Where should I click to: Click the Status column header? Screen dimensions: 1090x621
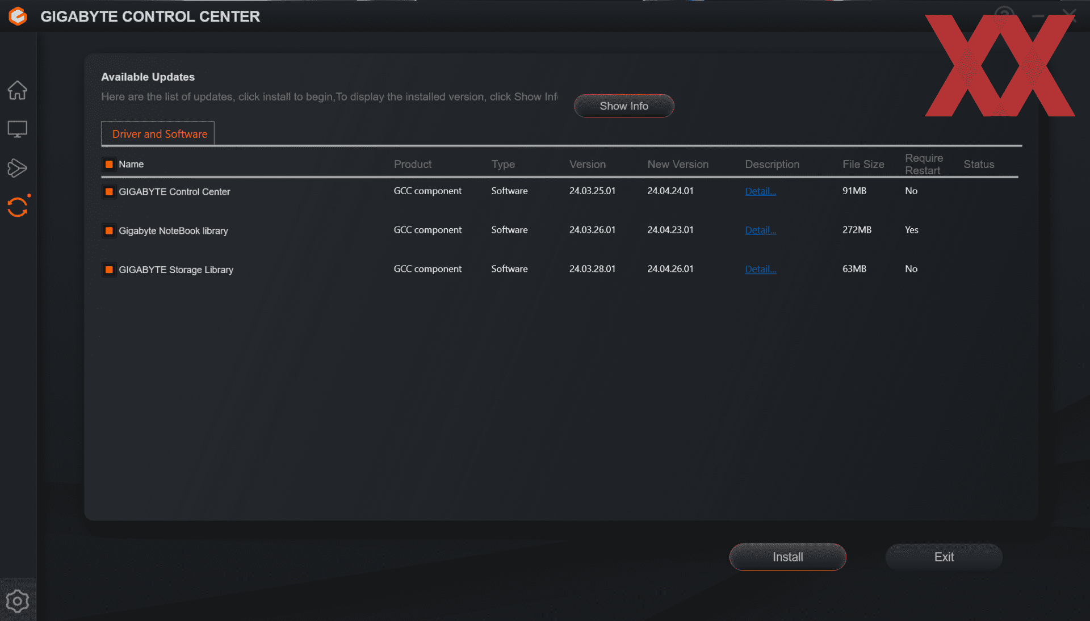point(979,165)
